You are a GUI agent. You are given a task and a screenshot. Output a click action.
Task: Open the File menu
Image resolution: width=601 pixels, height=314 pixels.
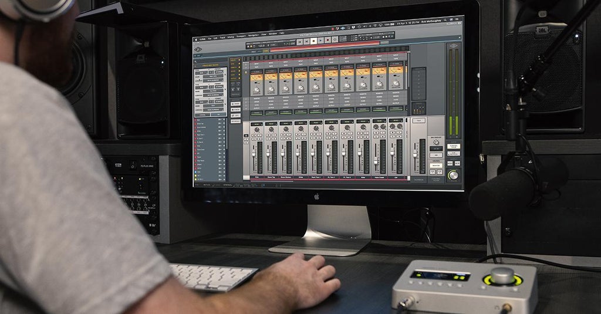210,38
